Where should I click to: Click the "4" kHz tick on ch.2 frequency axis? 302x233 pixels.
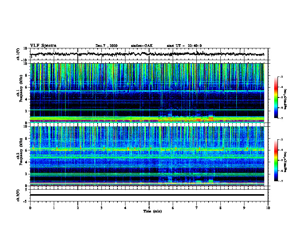point(27,162)
